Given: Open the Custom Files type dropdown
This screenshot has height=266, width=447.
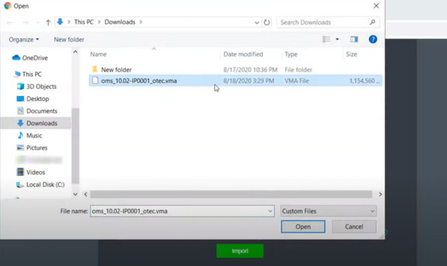Looking at the screenshot, I should pyautogui.click(x=329, y=211).
